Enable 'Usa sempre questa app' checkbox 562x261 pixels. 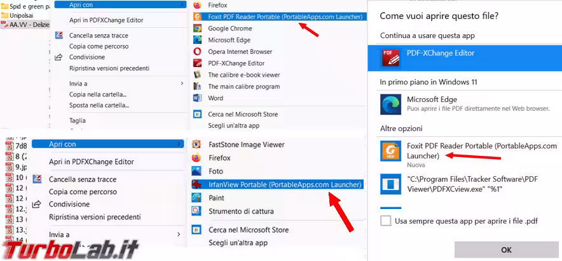385,221
